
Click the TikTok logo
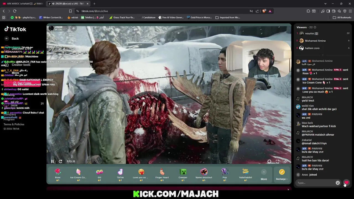pyautogui.click(x=15, y=29)
